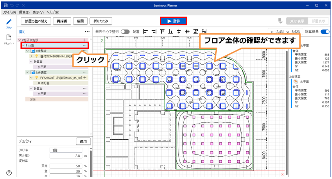Click the align top edges icon
The width and height of the screenshot is (332, 179).
pyautogui.click(x=162, y=32)
